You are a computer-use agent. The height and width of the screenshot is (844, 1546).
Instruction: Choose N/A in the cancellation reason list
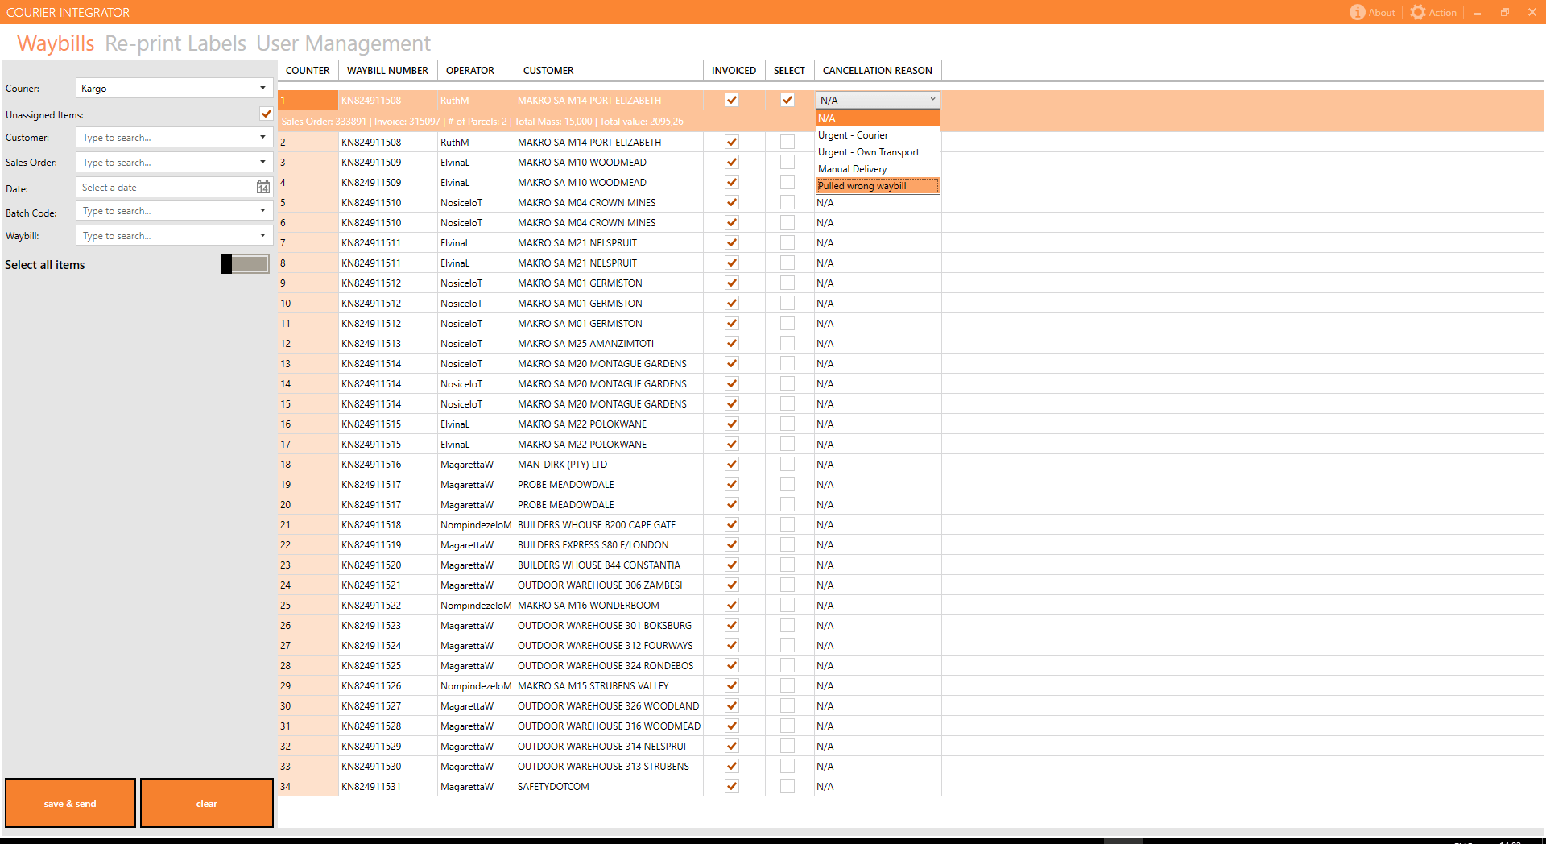(878, 118)
